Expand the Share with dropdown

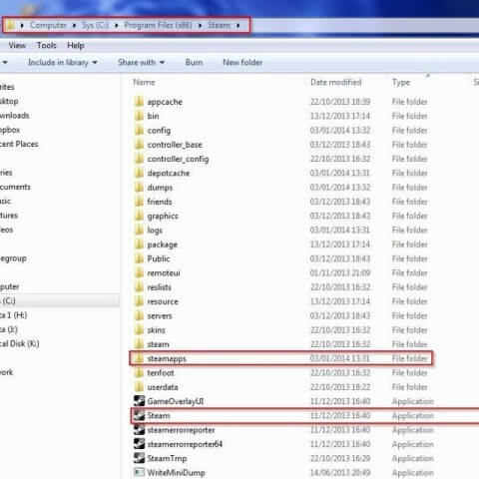(142, 62)
